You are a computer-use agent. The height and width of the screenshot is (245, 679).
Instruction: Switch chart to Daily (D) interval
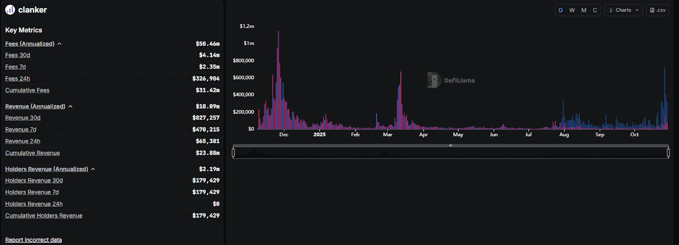point(561,10)
